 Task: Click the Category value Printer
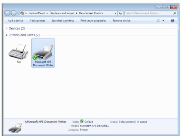tap(84, 130)
